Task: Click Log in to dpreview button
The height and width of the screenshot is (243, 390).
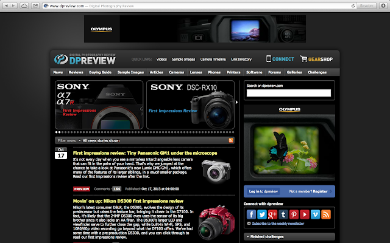Action: pos(263,191)
